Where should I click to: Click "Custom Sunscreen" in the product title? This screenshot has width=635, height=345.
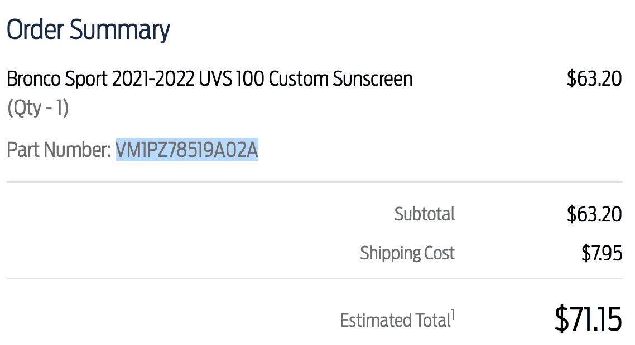tap(340, 79)
